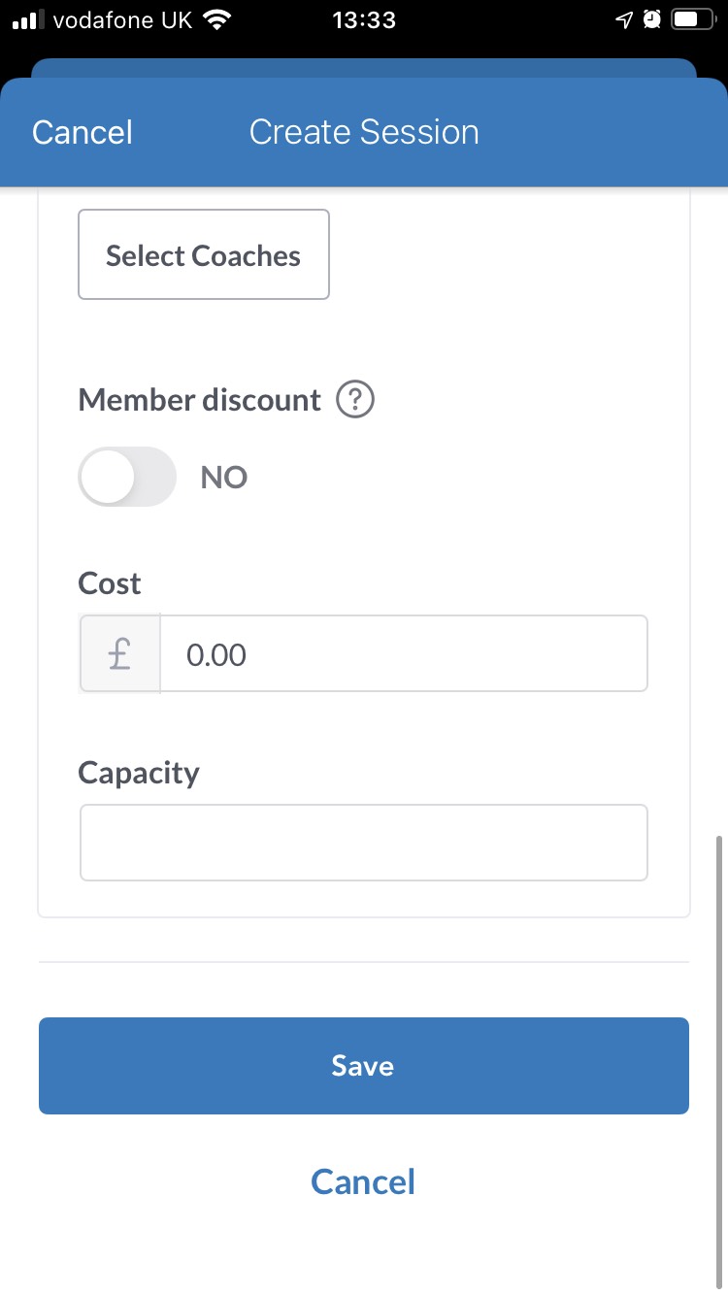Tap the Cancel link below Save
This screenshot has width=728, height=1295.
tap(363, 1181)
